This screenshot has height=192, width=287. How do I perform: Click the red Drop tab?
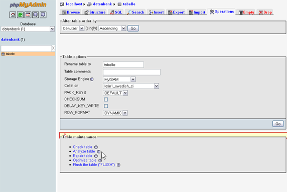(x=265, y=12)
